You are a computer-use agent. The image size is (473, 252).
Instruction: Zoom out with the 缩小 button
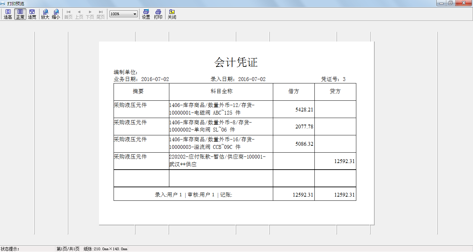[x=56, y=14]
